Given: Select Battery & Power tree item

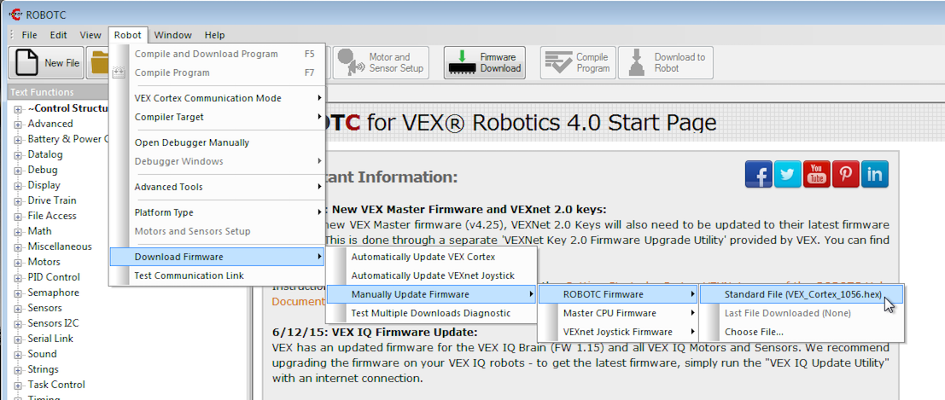Looking at the screenshot, I should tap(67, 139).
